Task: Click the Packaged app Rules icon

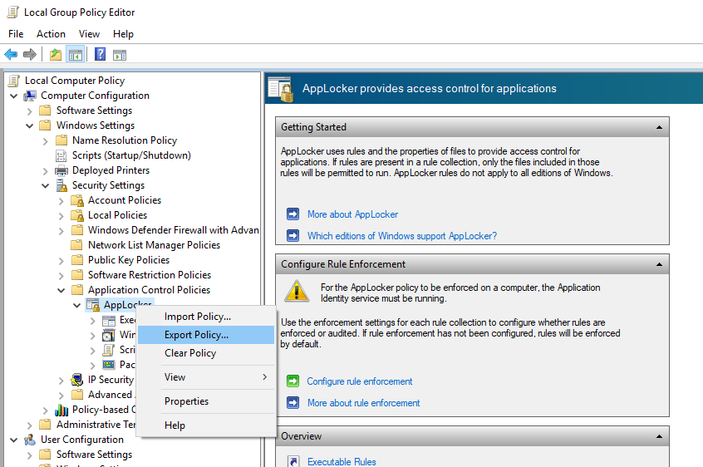Action: coord(109,364)
